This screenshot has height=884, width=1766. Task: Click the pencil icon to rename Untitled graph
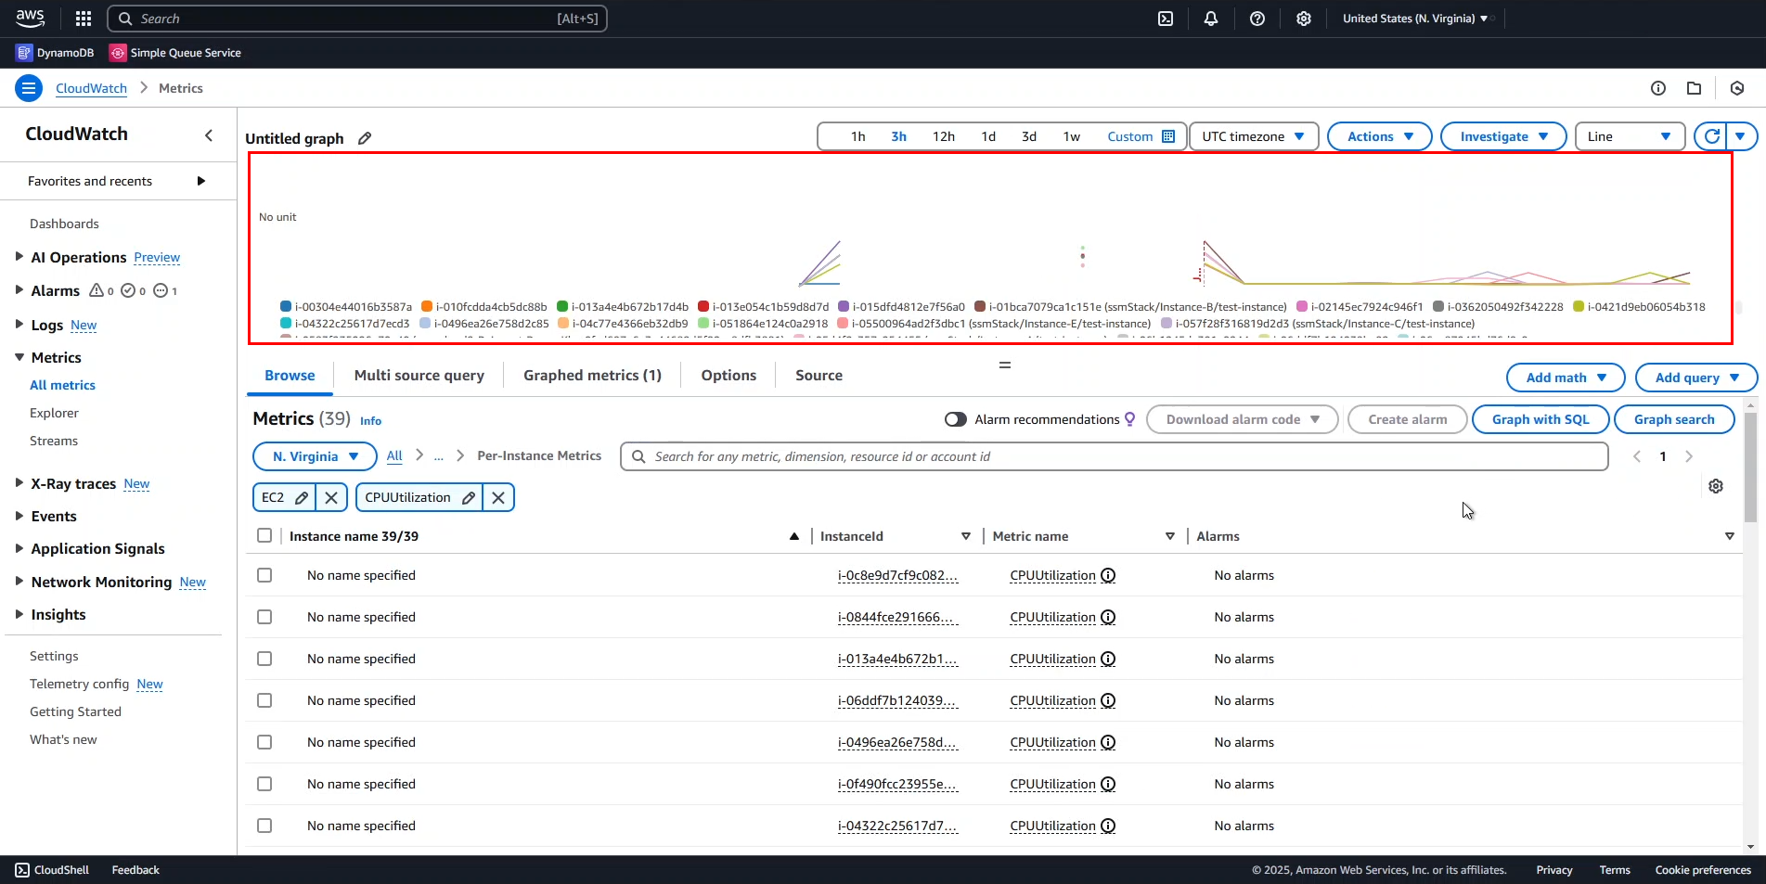(363, 138)
